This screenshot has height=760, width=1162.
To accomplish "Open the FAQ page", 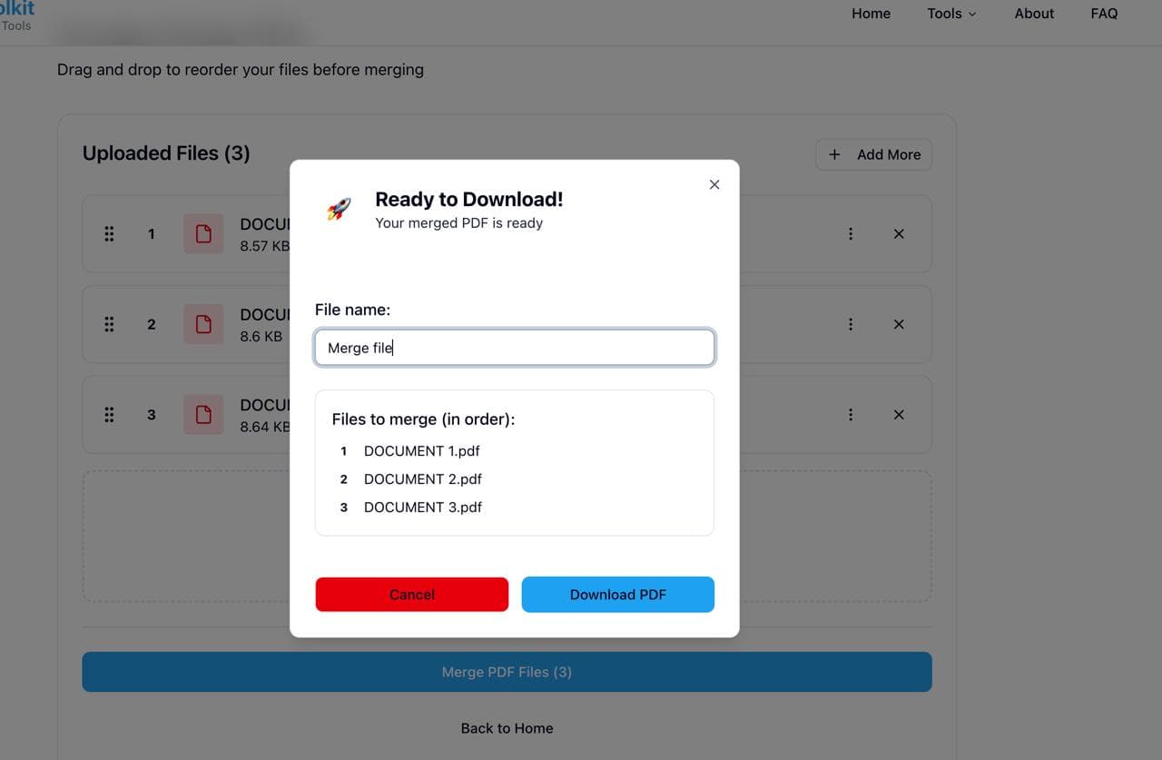I will pyautogui.click(x=1104, y=14).
